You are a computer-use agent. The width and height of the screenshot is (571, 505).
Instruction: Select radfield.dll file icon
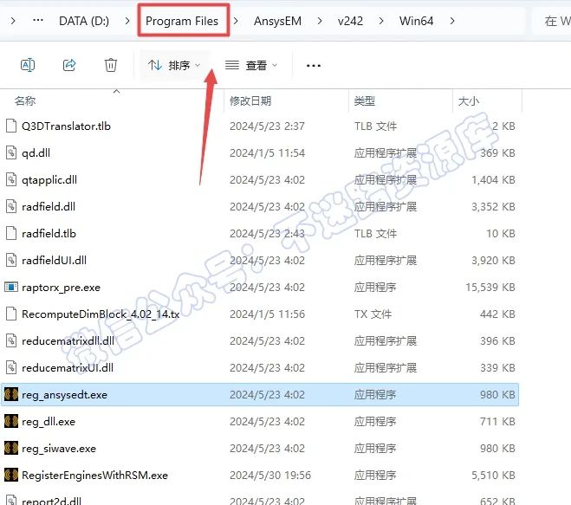[11, 206]
